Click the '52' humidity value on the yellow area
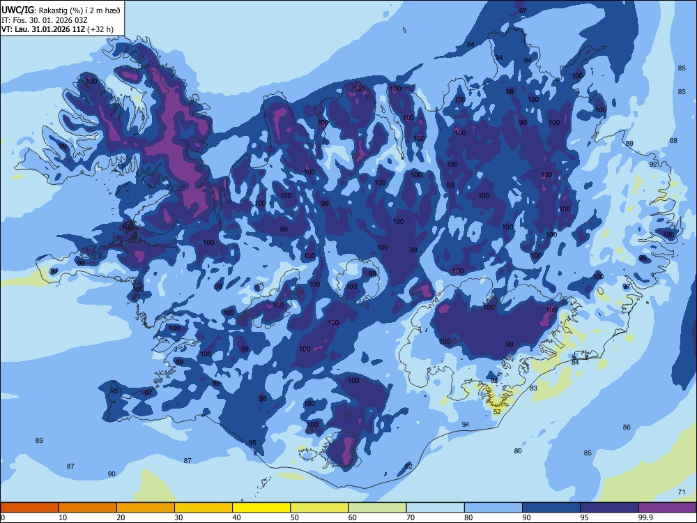This screenshot has height=523, width=697. (497, 412)
